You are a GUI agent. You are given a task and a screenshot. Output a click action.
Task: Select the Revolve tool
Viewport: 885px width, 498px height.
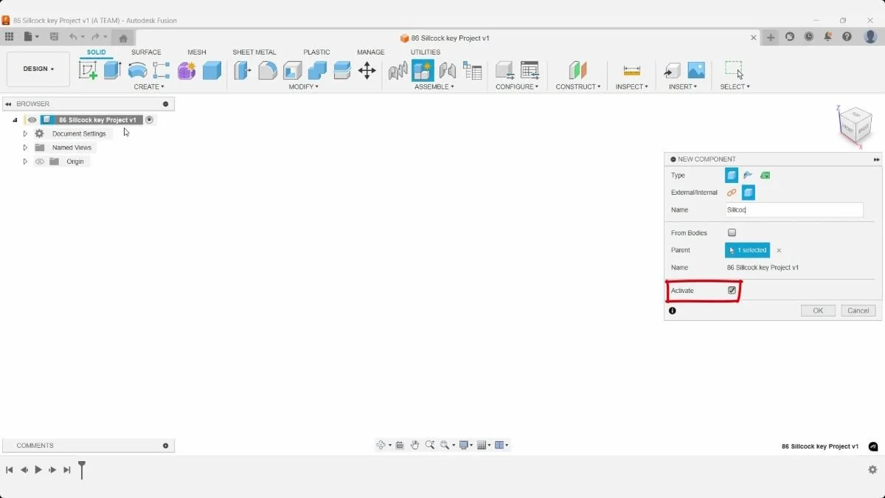[x=137, y=70]
